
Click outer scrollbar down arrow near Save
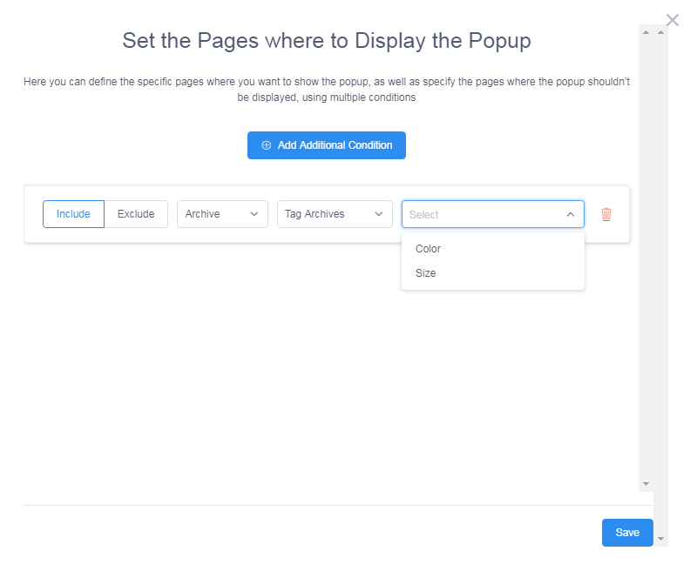tap(660, 539)
